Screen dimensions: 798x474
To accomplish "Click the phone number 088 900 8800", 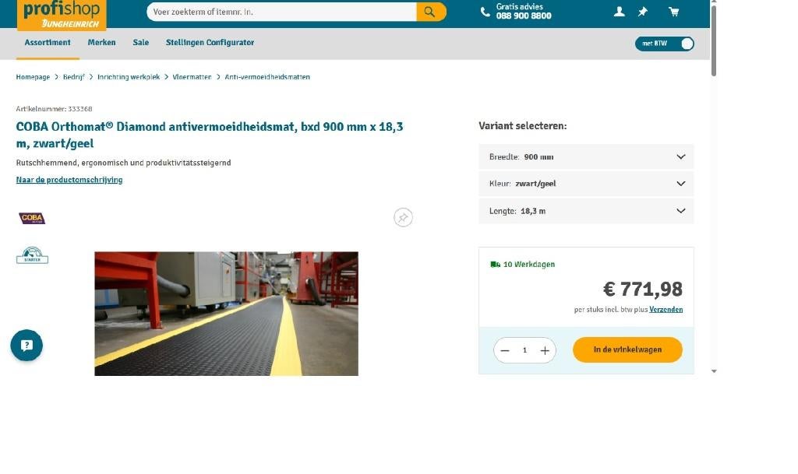I will tap(524, 16).
